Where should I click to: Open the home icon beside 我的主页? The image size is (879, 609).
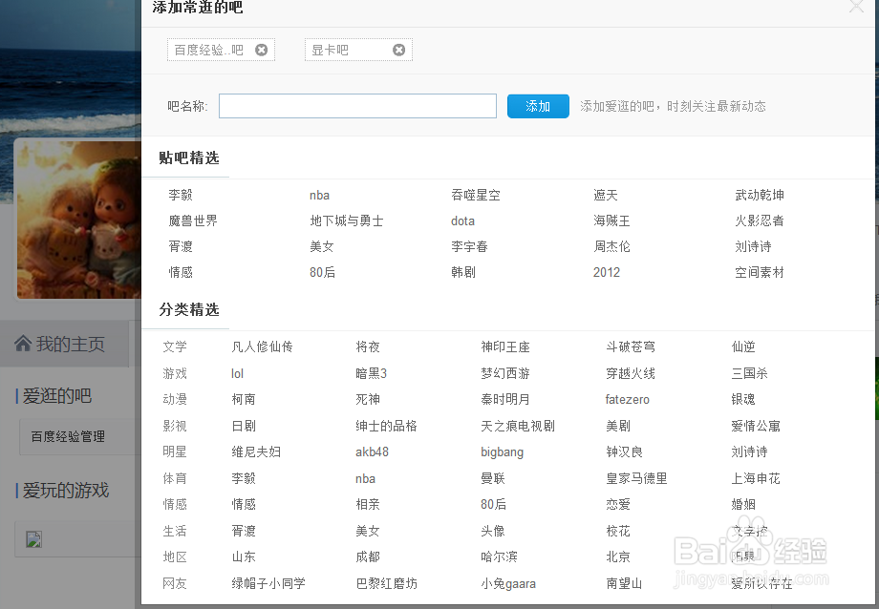[x=23, y=344]
